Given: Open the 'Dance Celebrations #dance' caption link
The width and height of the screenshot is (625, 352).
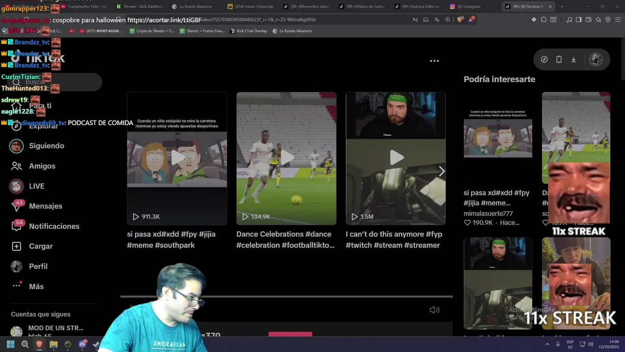Looking at the screenshot, I should tap(286, 240).
